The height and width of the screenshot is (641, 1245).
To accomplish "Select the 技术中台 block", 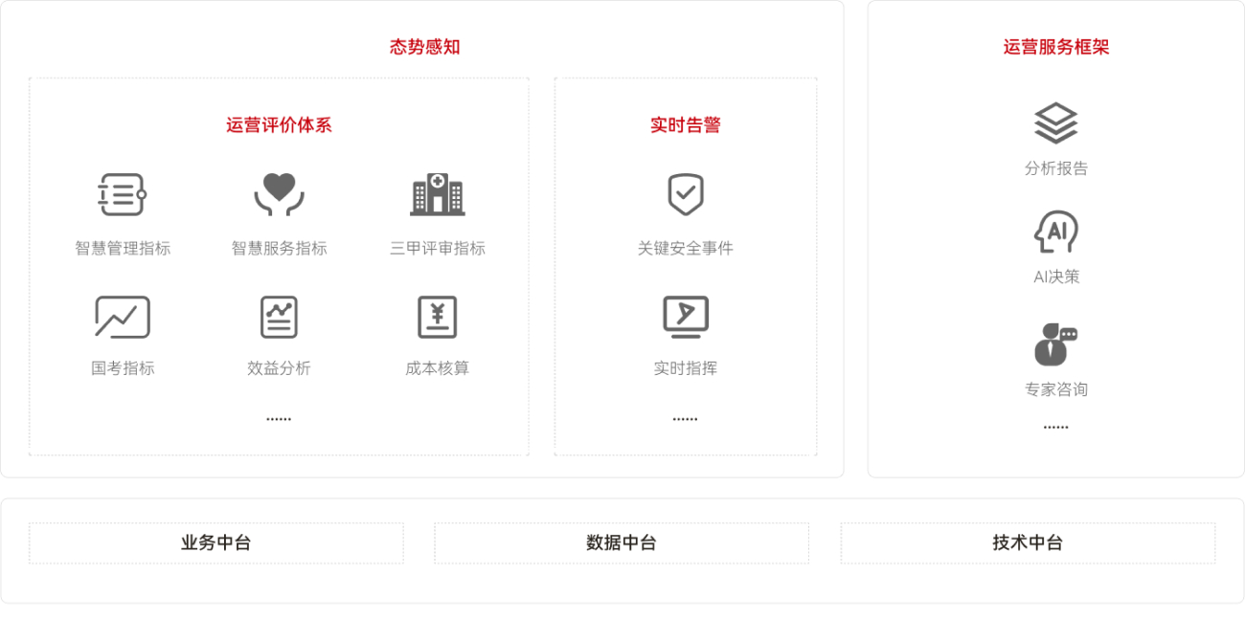I will coord(1028,542).
